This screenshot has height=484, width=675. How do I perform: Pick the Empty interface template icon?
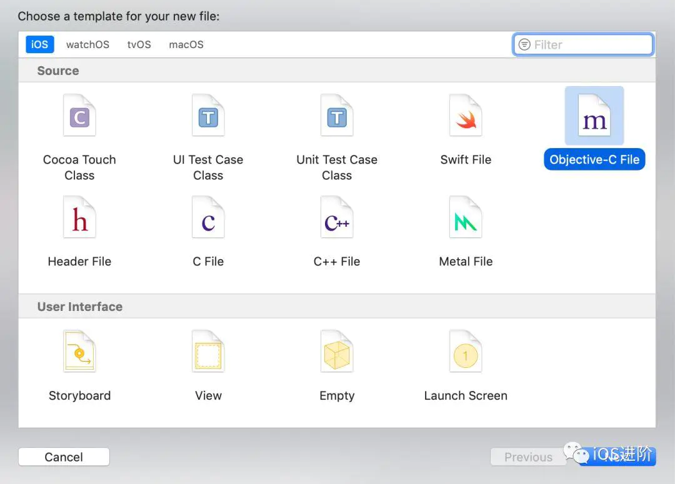tap(337, 351)
